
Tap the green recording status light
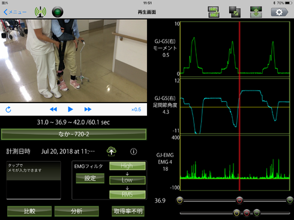tap(58, 12)
